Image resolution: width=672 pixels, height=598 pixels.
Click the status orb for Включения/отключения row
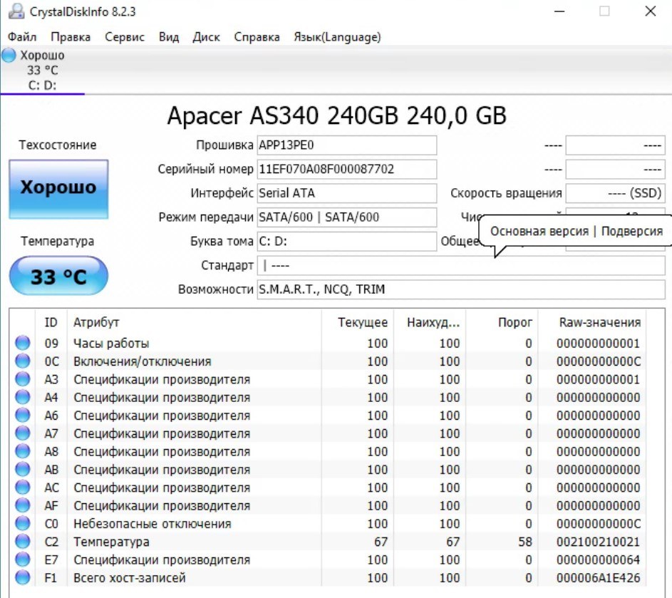(23, 361)
